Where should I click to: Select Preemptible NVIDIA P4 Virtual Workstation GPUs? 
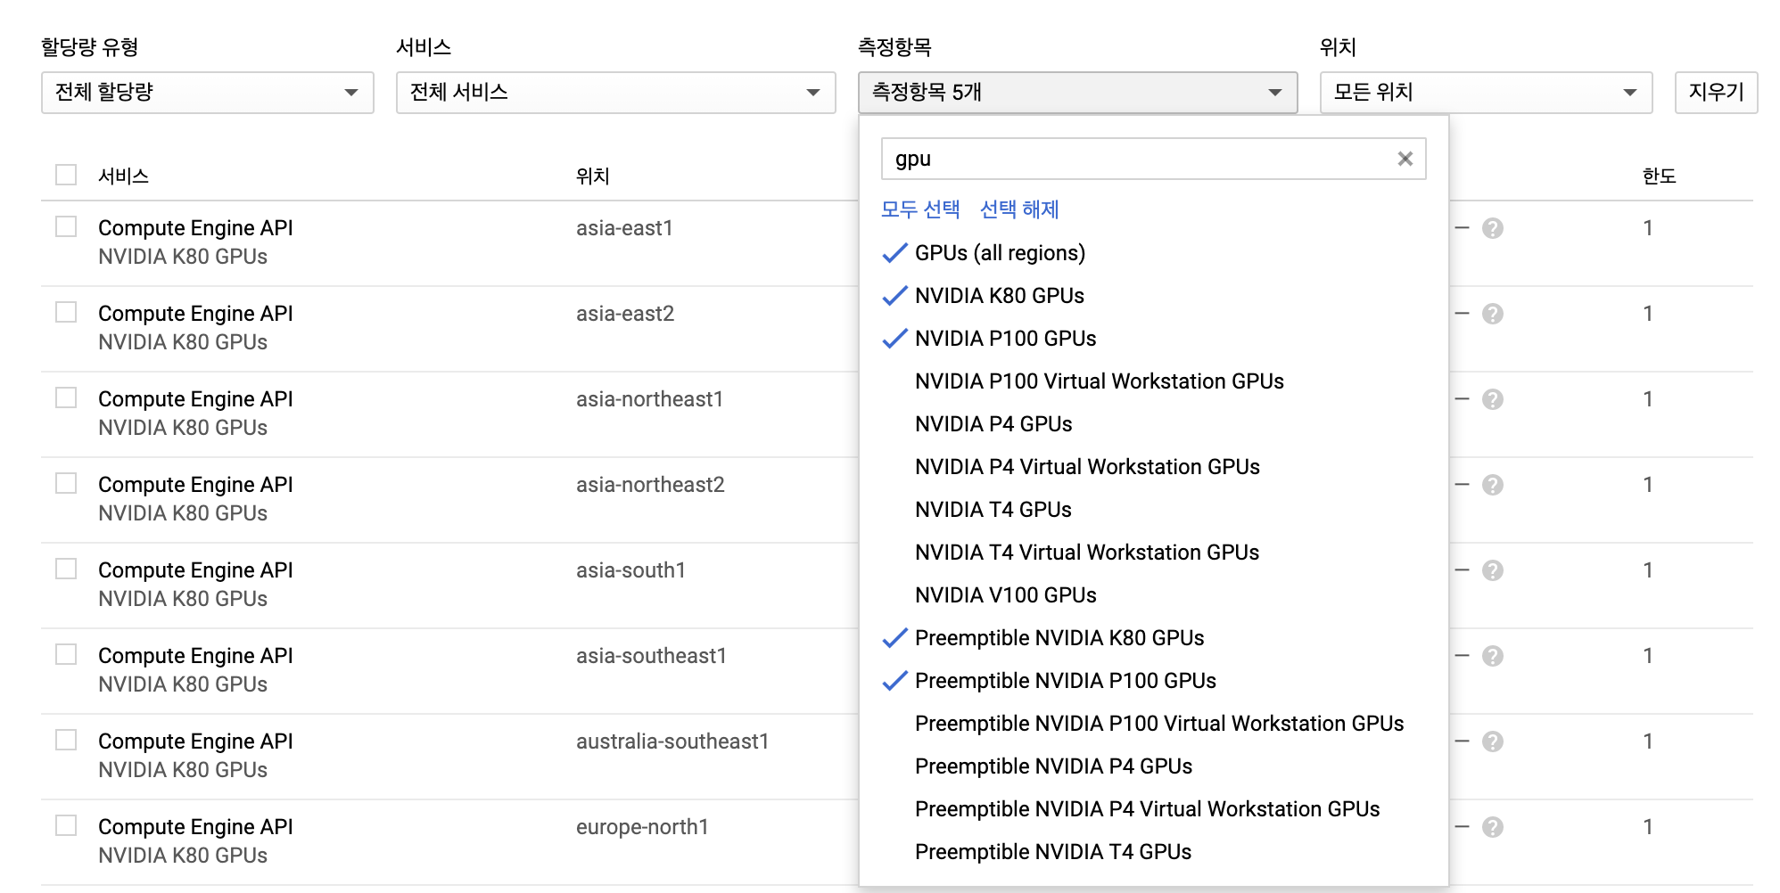coord(1153,809)
